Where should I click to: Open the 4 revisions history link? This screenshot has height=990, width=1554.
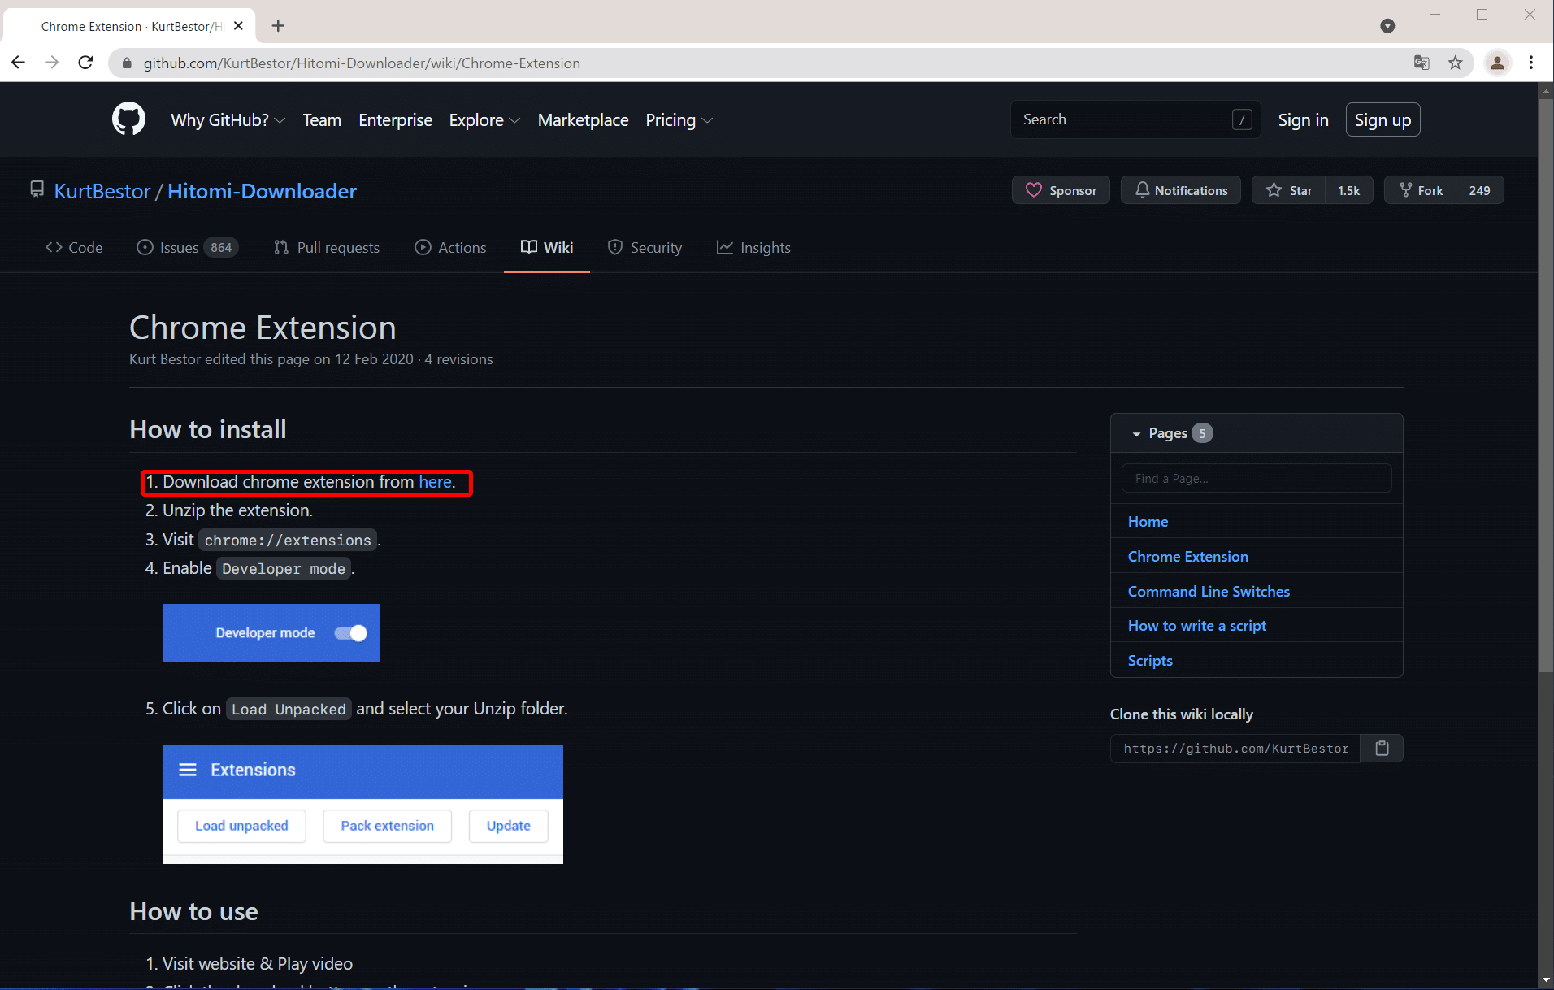pos(458,359)
